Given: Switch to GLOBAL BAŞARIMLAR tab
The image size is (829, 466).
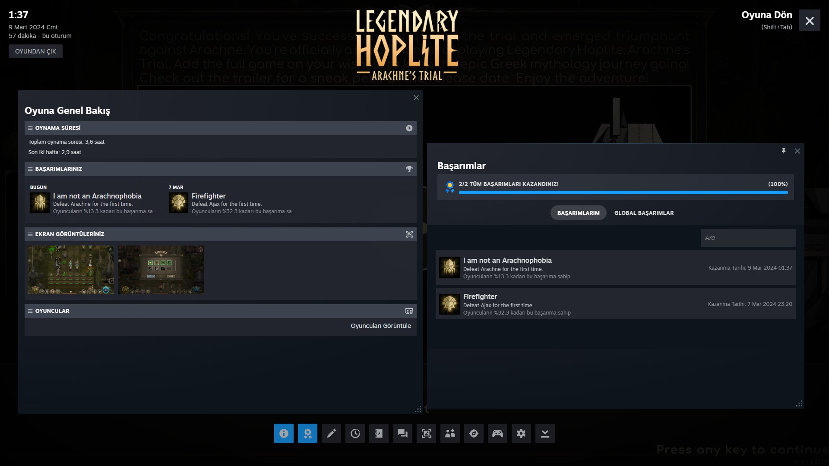Looking at the screenshot, I should point(644,213).
